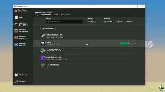Click the green Play button for forge

[x=124, y=43]
